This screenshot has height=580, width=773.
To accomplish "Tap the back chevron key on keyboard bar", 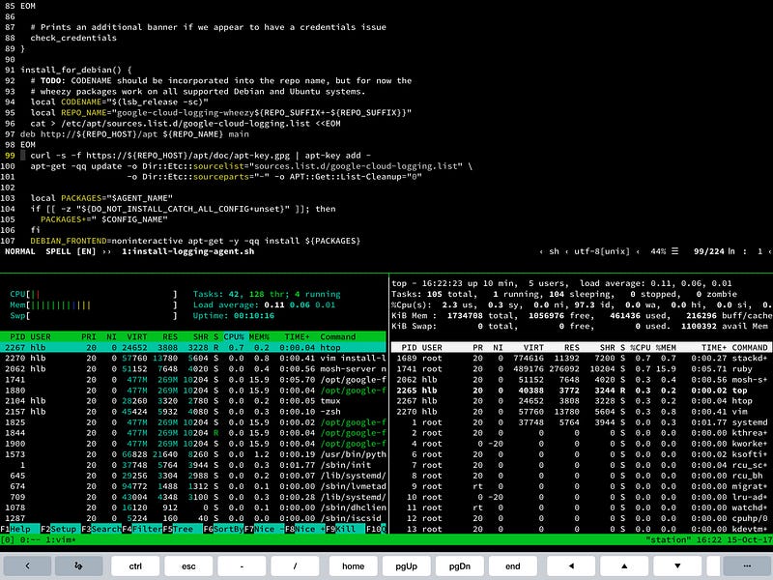I will [x=27, y=565].
